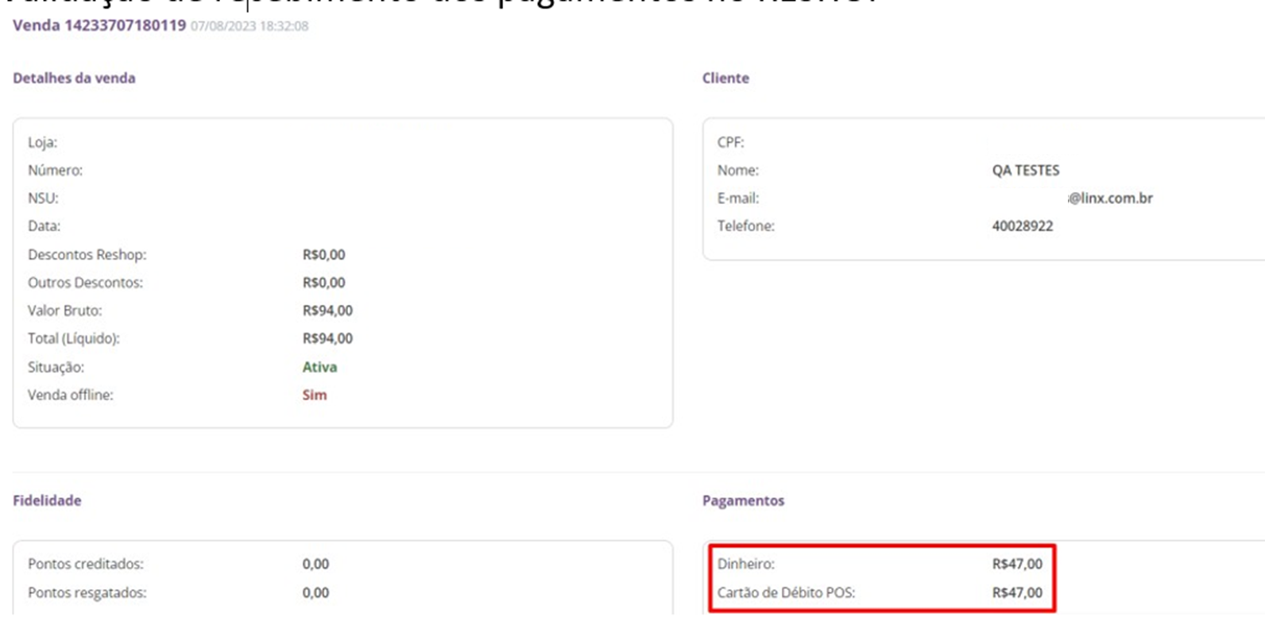Click the Dinheiro payment amount R$47,00
This screenshot has width=1265, height=617.
pyautogui.click(x=1017, y=564)
